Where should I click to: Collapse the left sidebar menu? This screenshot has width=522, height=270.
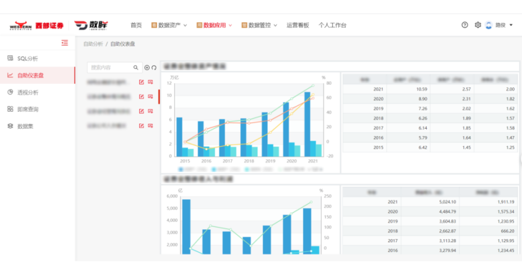(64, 43)
